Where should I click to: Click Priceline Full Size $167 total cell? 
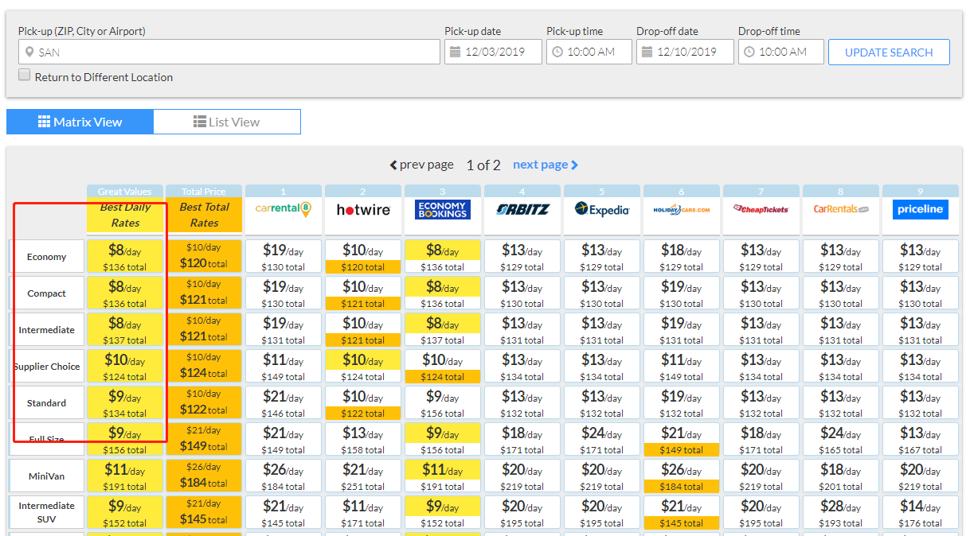[x=921, y=440]
